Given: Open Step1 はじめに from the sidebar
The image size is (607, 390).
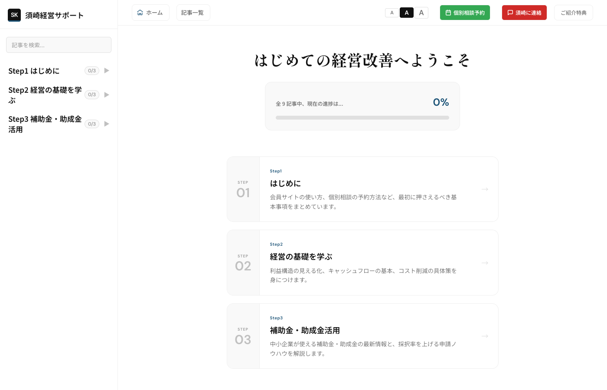Looking at the screenshot, I should 34,71.
